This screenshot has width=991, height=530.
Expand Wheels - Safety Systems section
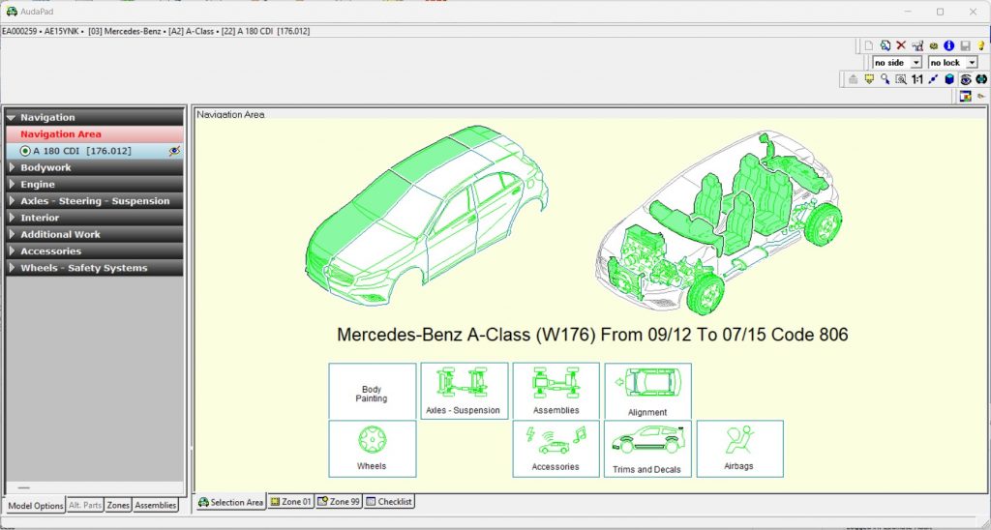click(x=95, y=268)
